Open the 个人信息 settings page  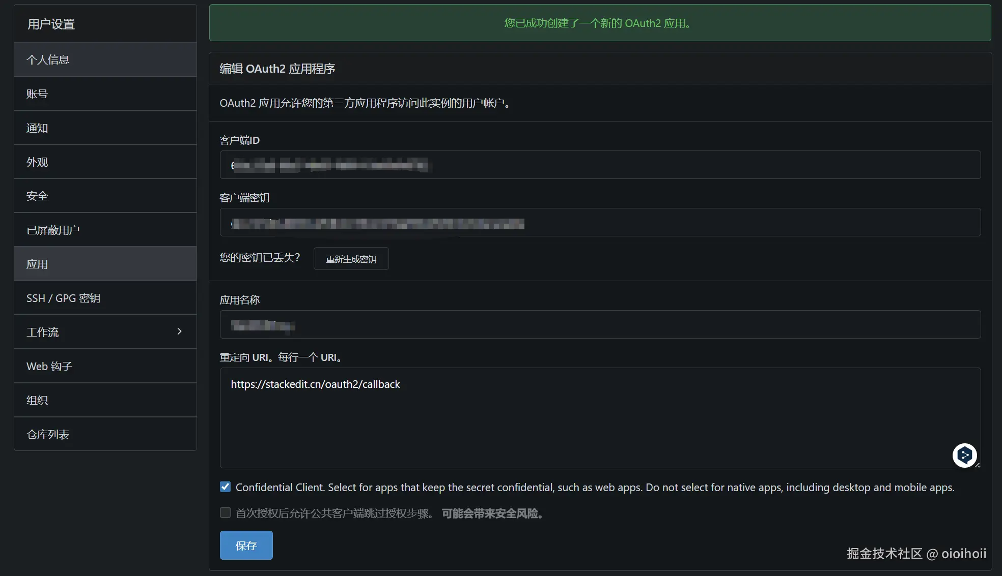(x=48, y=59)
